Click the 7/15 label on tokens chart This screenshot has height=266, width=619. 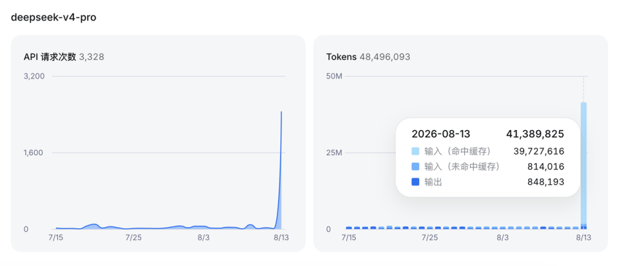(x=349, y=238)
